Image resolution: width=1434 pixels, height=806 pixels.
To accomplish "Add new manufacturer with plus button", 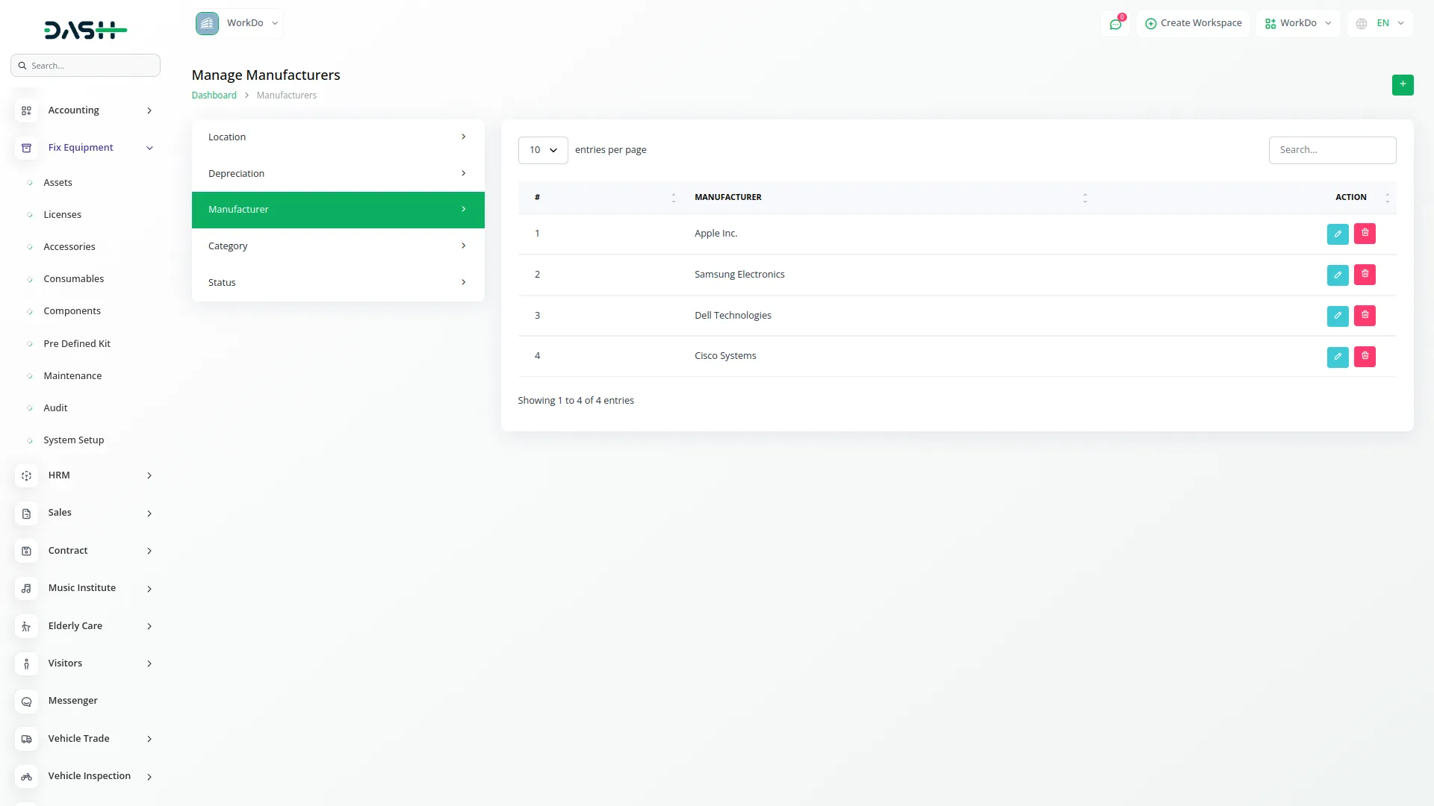I will tap(1402, 84).
